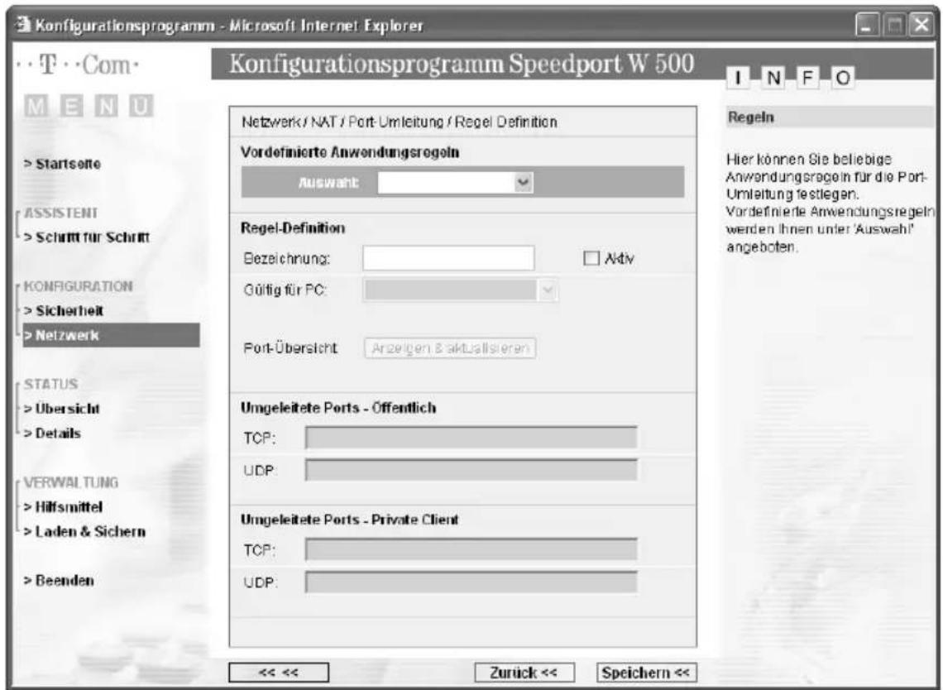This screenshot has width=943, height=690.
Task: Click the public UDP ports field
Action: coord(471,470)
